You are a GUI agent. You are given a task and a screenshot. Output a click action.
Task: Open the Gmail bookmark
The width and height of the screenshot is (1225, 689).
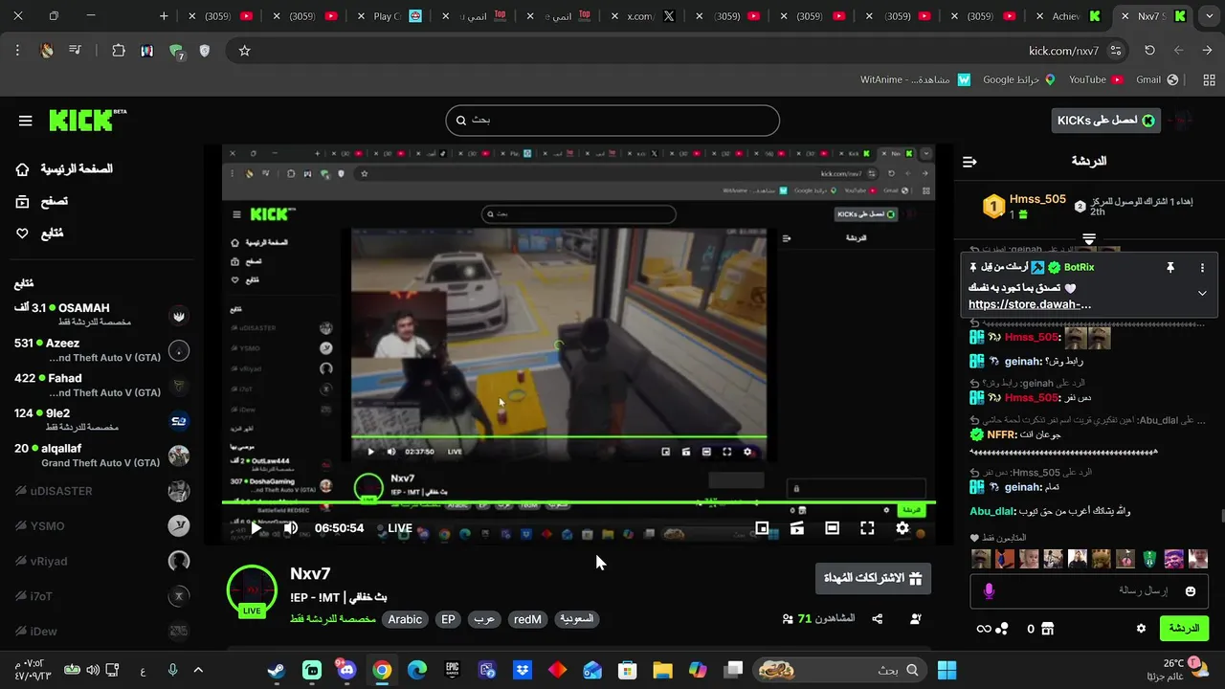(x=1156, y=79)
